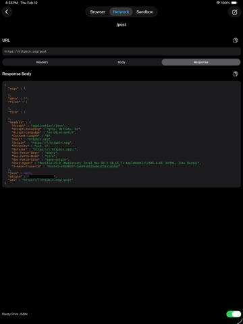Click the Wi-Fi status icon
Viewport: 243px width, 324px height.
coord(218,3)
